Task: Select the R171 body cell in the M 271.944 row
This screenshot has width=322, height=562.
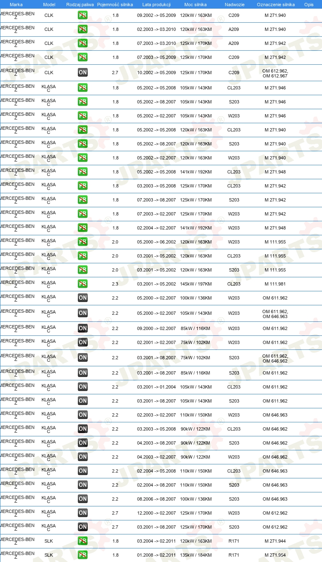Action: point(234,541)
